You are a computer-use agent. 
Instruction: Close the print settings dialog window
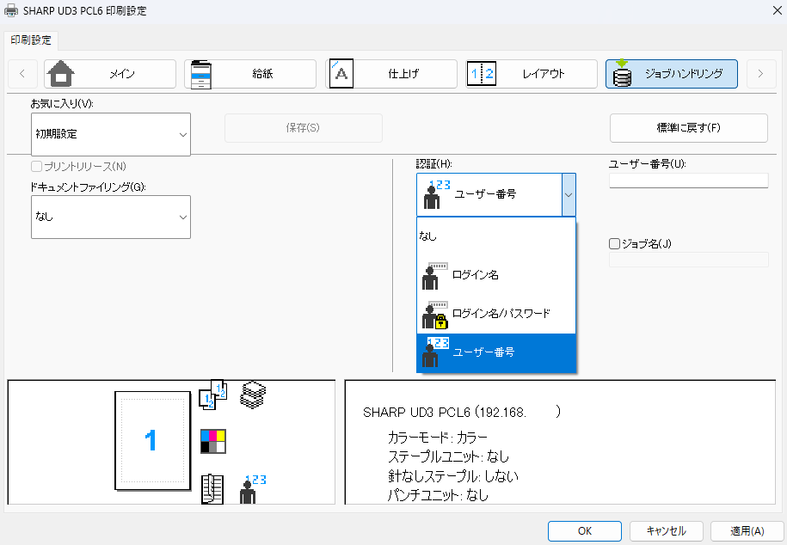click(x=777, y=10)
